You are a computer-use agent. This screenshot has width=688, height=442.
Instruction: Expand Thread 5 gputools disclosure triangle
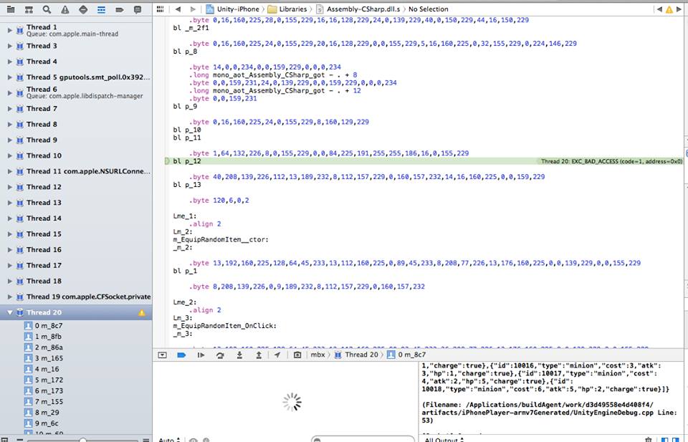9,77
